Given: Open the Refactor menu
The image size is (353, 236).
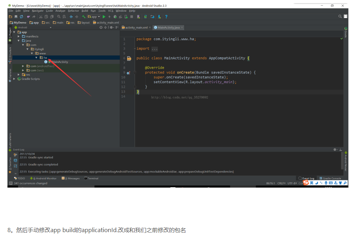Looking at the screenshot, I should [73, 11].
